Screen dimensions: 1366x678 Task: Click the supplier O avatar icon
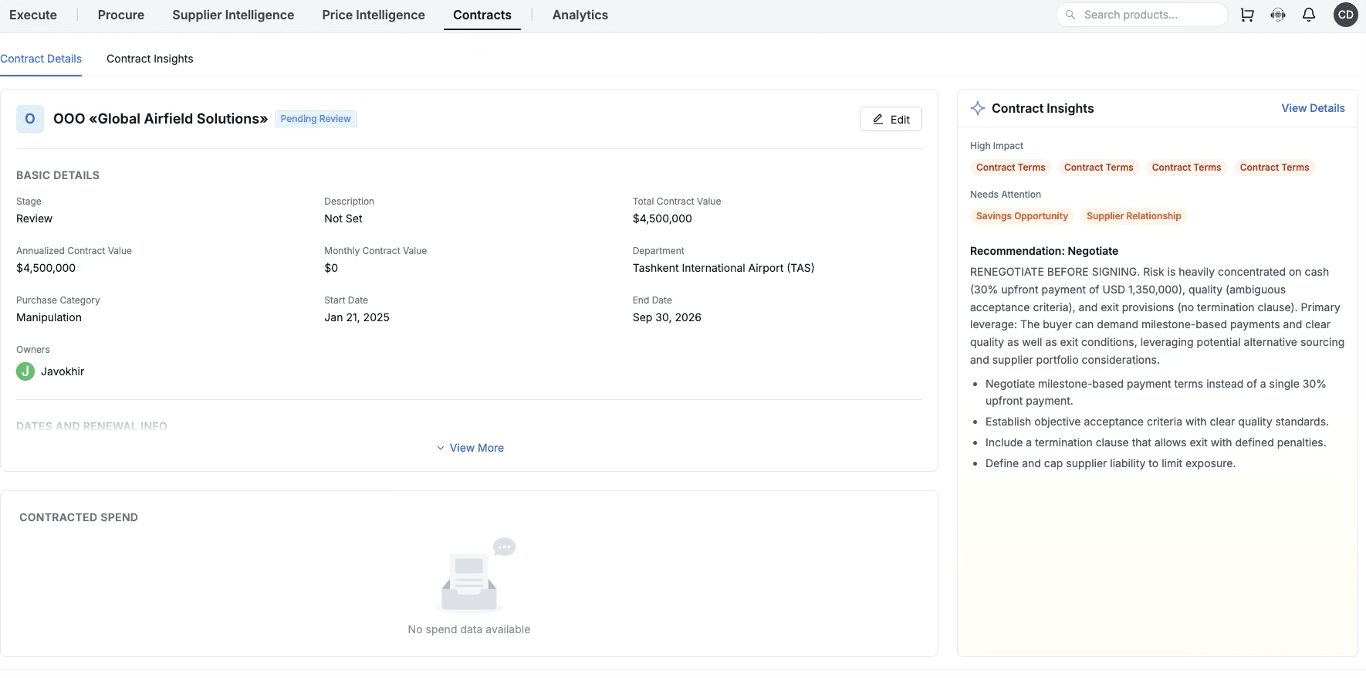pos(30,119)
